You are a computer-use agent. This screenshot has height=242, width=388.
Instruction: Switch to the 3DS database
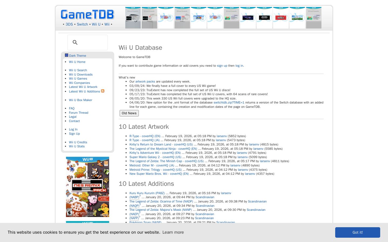coord(69,24)
